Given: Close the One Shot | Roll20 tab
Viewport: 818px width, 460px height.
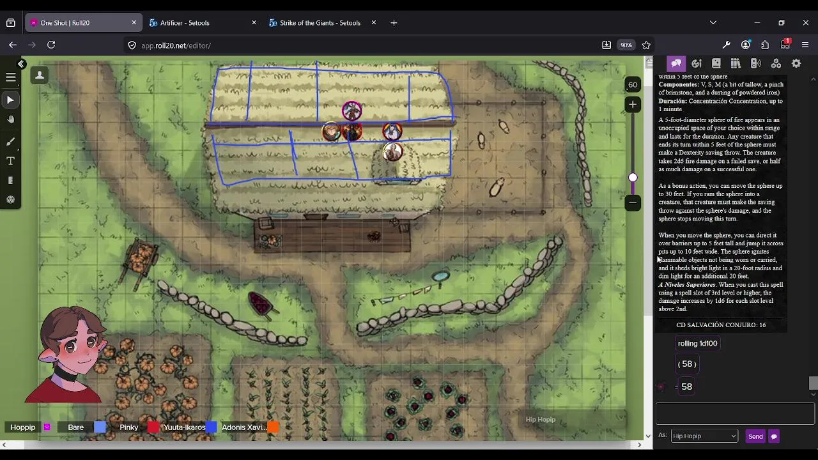Looking at the screenshot, I should (134, 22).
